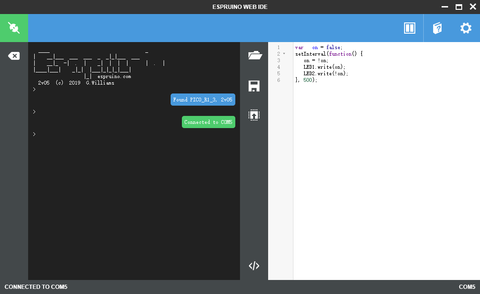The width and height of the screenshot is (480, 294).
Task: Close the Espruino Web IDE window
Action: (x=473, y=7)
